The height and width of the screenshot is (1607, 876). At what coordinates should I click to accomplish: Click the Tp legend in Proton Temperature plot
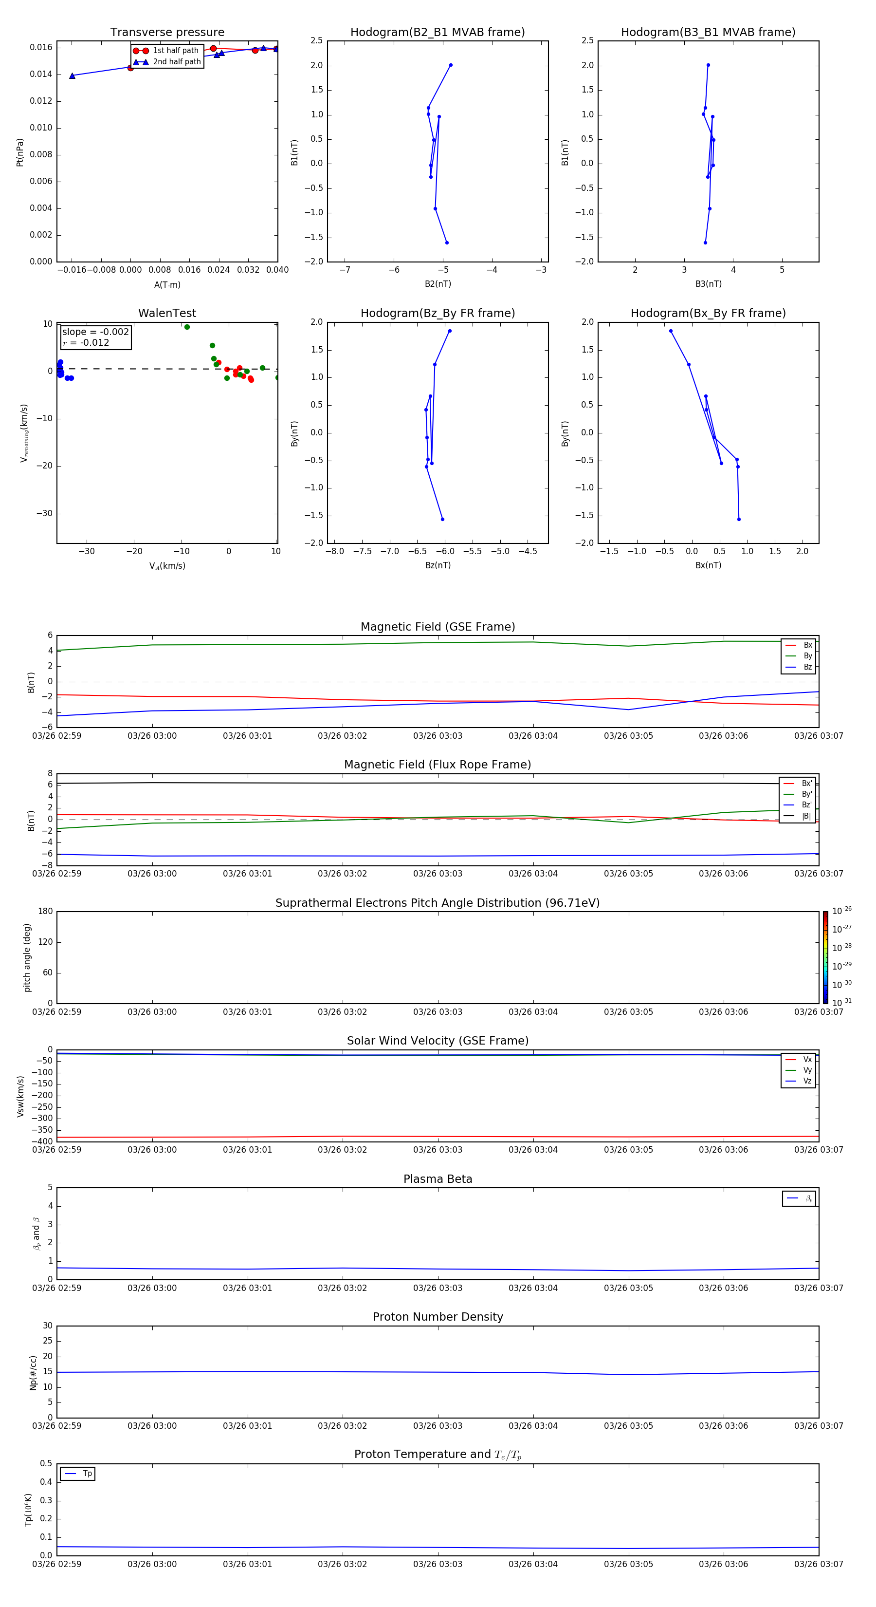78,1474
